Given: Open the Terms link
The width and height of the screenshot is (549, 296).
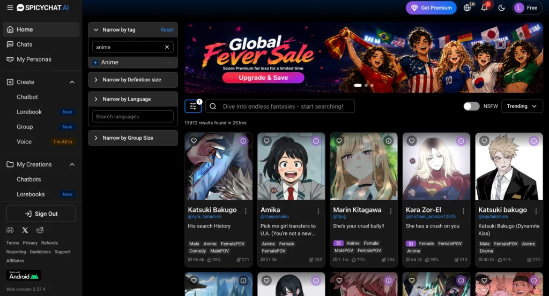Looking at the screenshot, I should [x=13, y=243].
